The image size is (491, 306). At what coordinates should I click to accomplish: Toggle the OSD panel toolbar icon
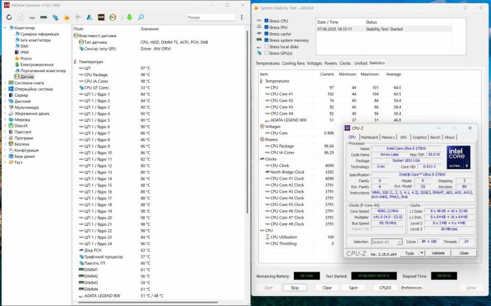(x=101, y=17)
